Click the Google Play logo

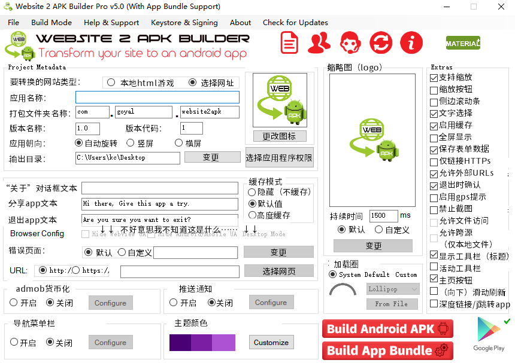pyautogui.click(x=488, y=334)
